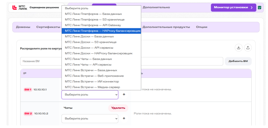Focus the Название ВМ input field
Viewport: 268px width, 128px height.
pyautogui.click(x=41, y=61)
